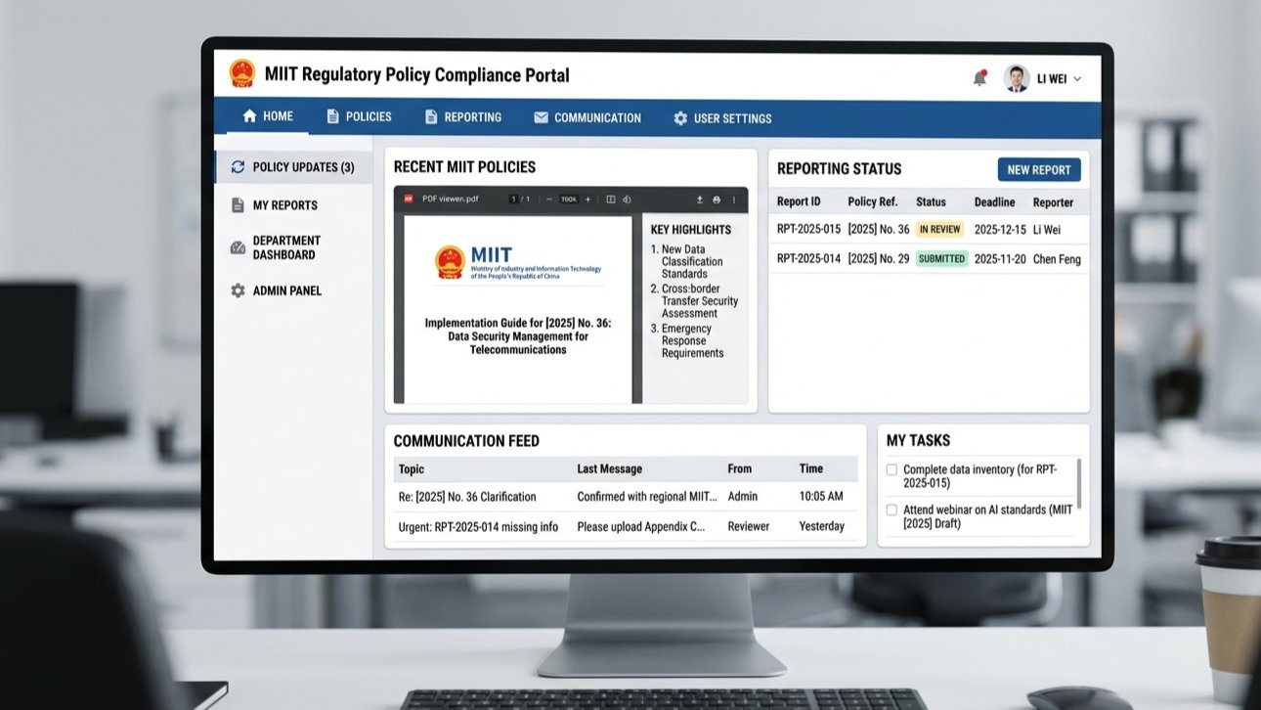Screen dimensions: 1261x710
Task: Open the Urgent: RPT-2025-014 missing info topic
Action: pos(478,527)
